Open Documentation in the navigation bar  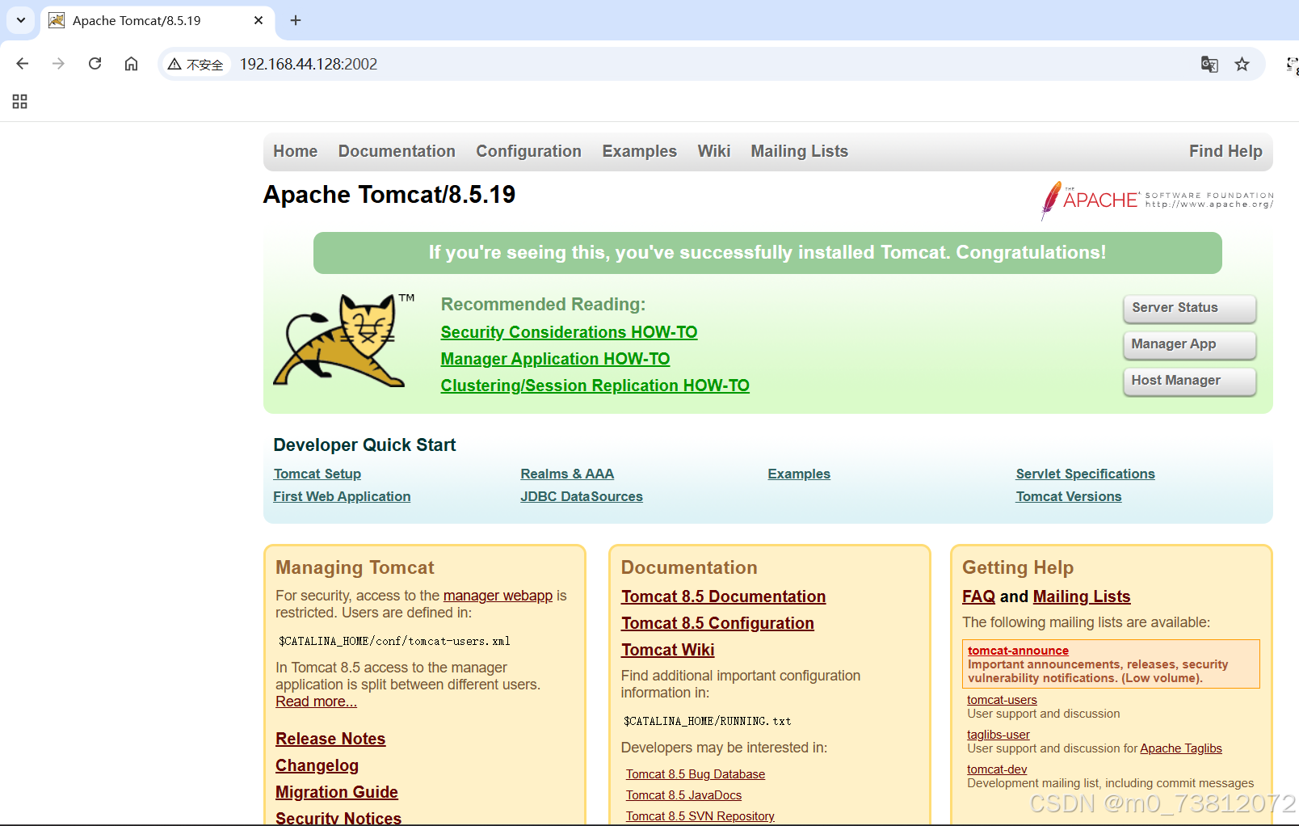click(397, 151)
